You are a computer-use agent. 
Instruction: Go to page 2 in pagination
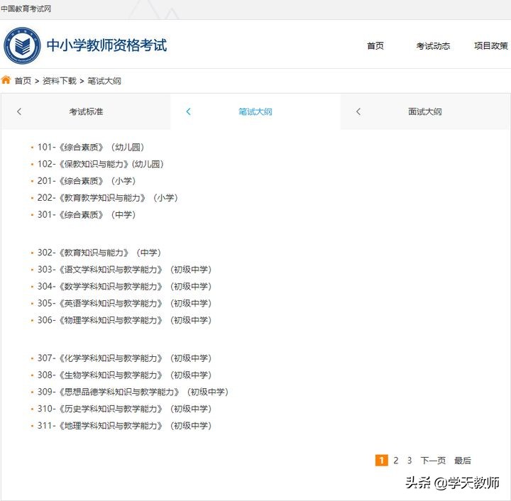pos(395,461)
